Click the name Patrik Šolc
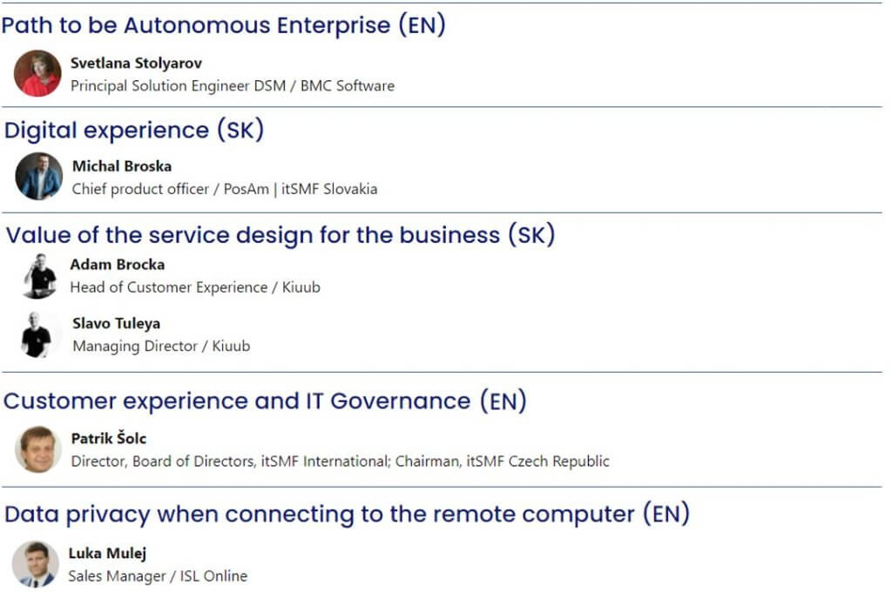 coord(109,438)
